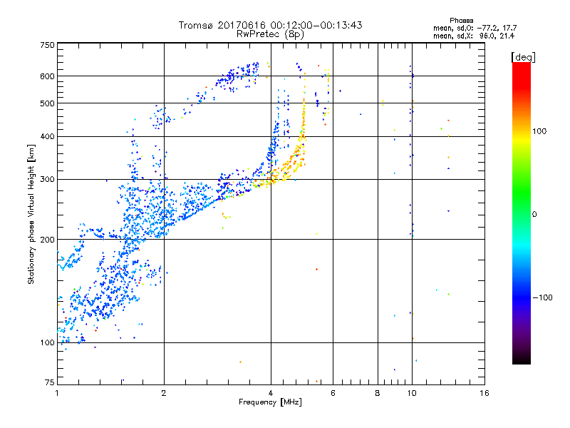Viewport: 570px width, 428px height.
Task: Click the isolated red point near 5.5 MHz, 165 km
Action: click(x=316, y=270)
